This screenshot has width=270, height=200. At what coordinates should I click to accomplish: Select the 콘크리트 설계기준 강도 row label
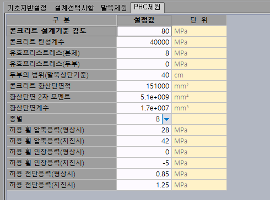tap(62, 31)
